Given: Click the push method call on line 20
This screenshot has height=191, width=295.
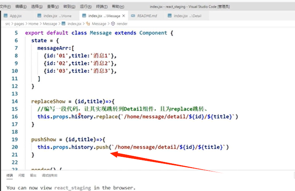Looking at the screenshot, I should point(103,147).
